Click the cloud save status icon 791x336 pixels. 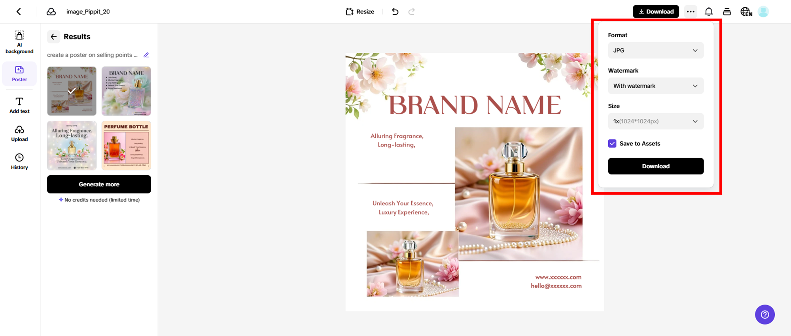51,11
